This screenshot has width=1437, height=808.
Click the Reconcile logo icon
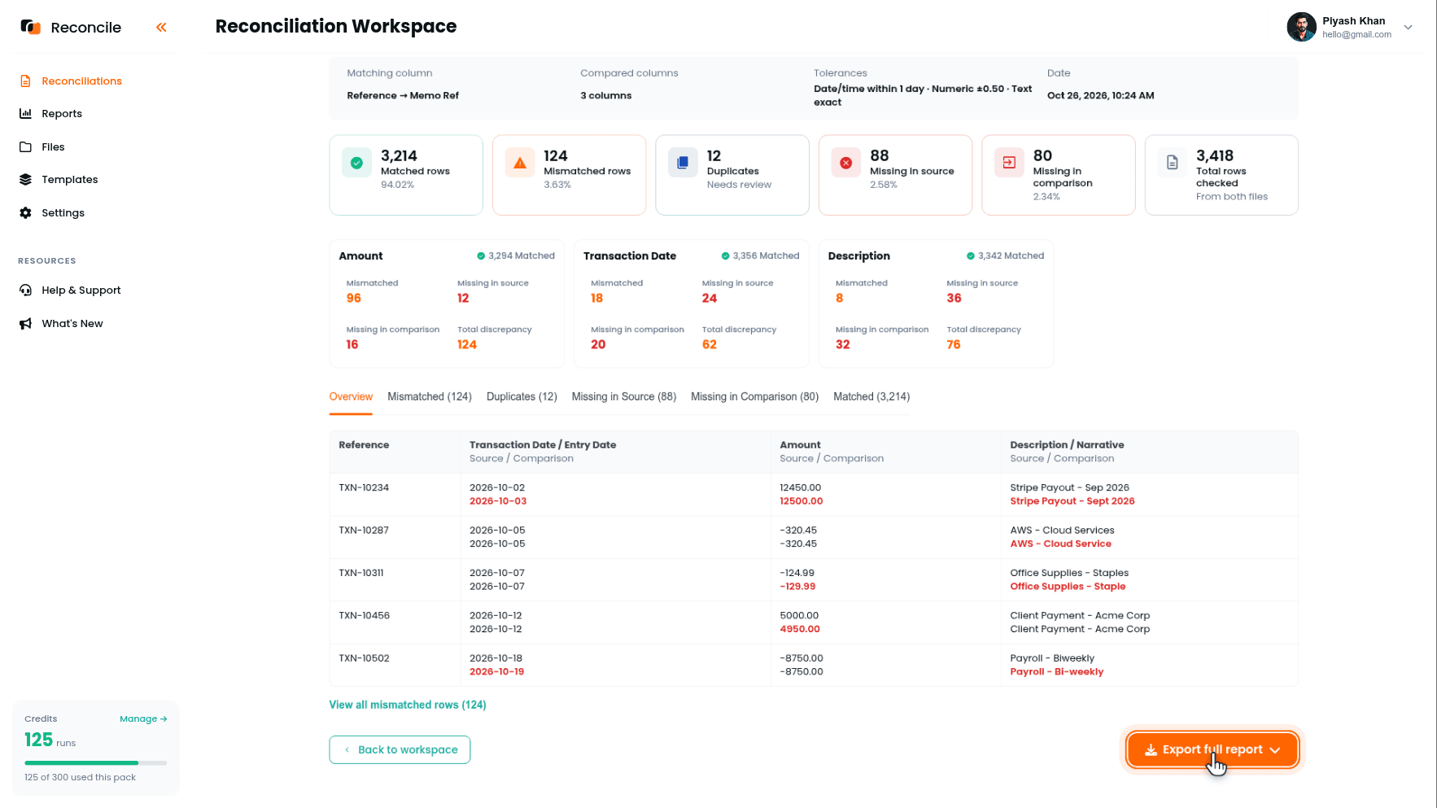point(30,27)
